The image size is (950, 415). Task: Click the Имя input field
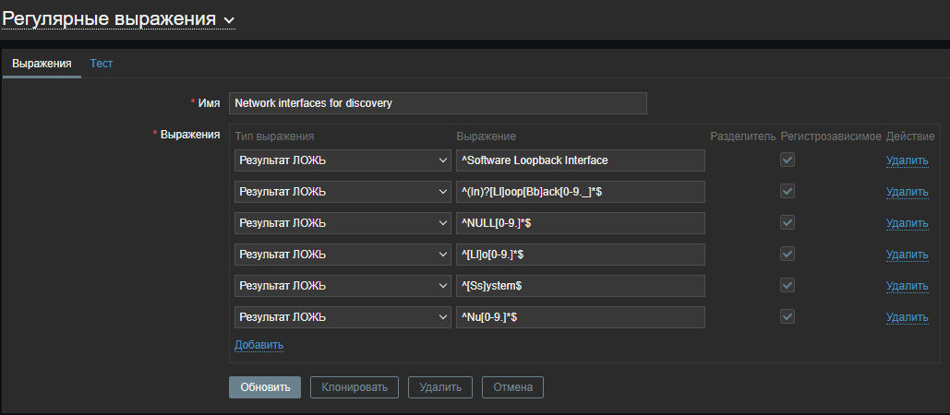438,103
